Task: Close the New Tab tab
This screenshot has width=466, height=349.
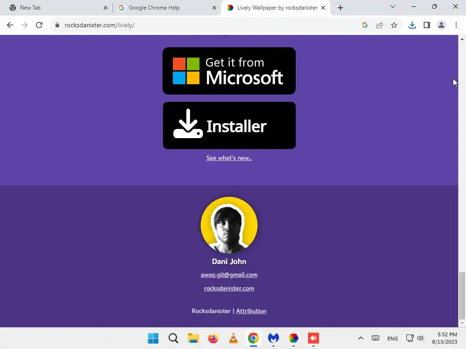Action: tap(106, 8)
